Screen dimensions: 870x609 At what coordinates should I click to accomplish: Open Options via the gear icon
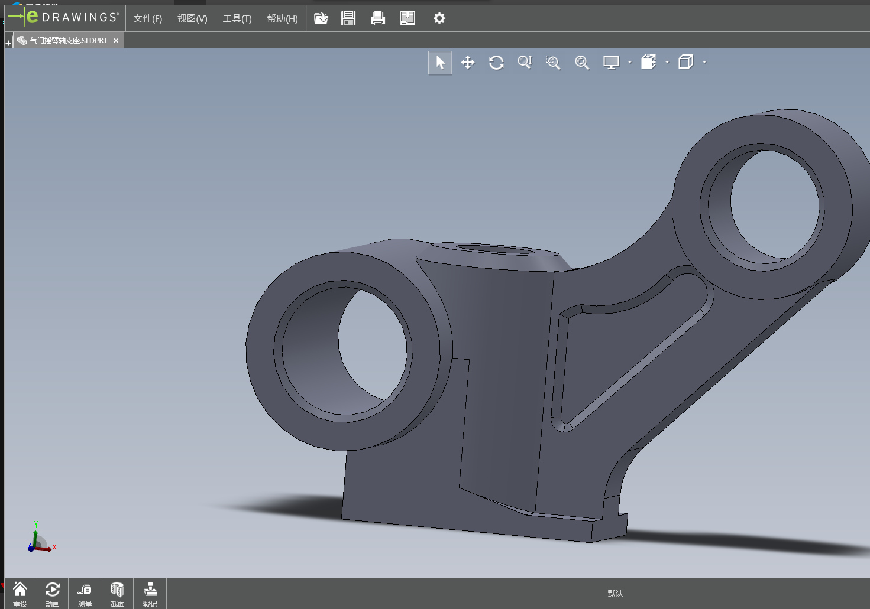(439, 18)
